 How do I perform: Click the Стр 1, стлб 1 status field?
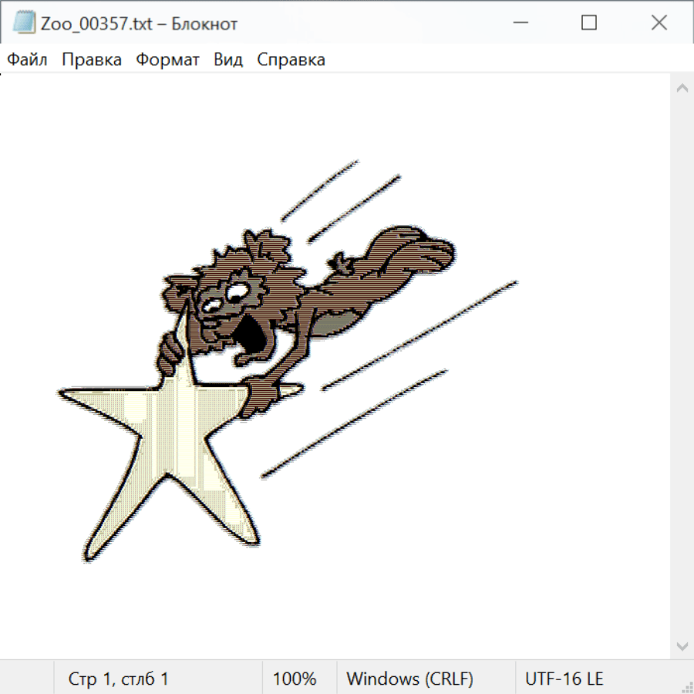(x=118, y=679)
